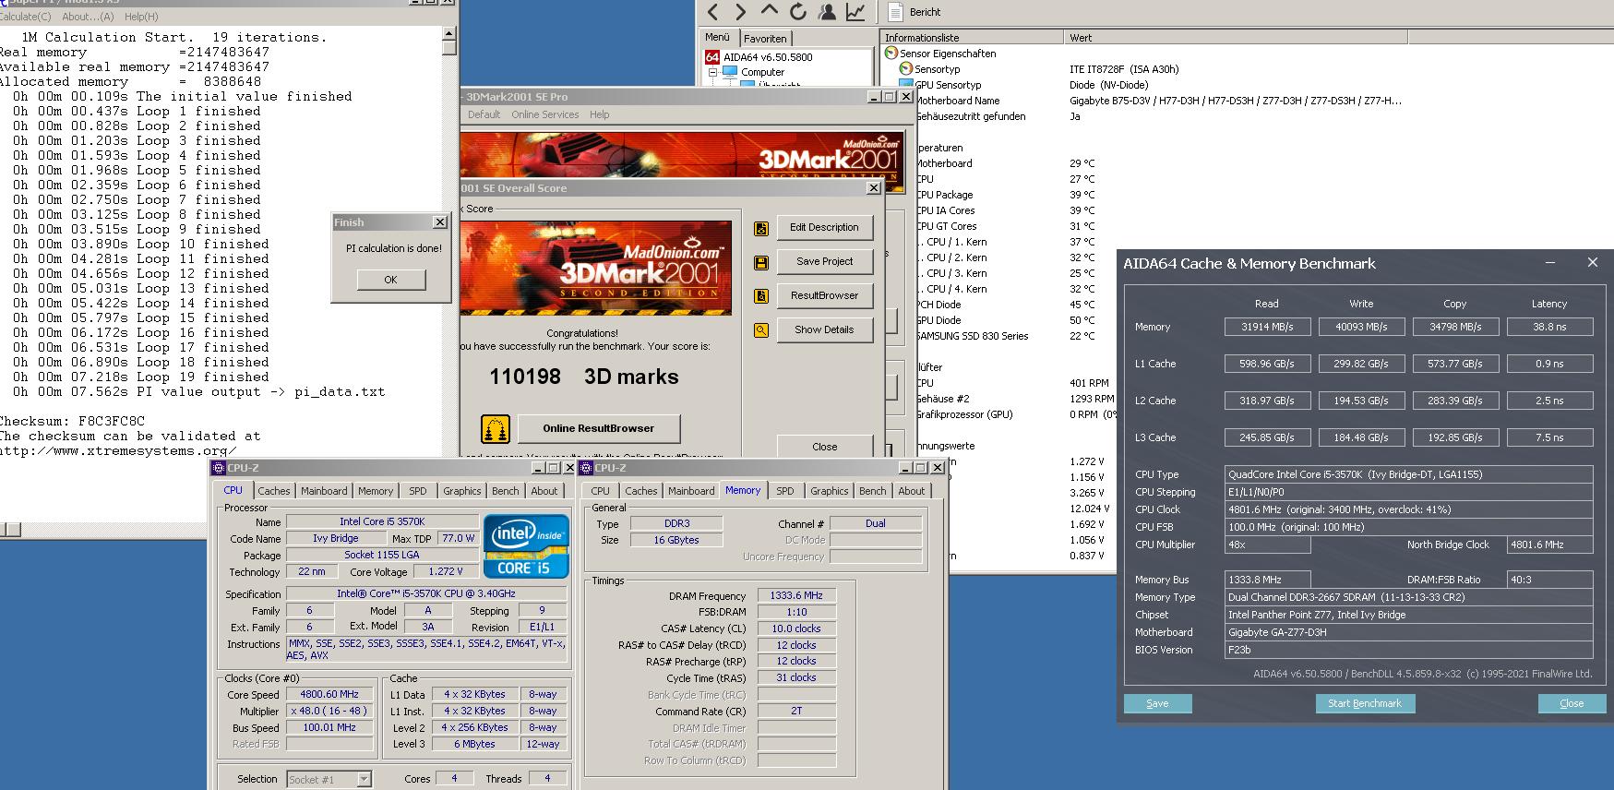Click Super PI vertical scrollbar up arrow
Viewport: 1614px width, 790px height.
tap(449, 33)
